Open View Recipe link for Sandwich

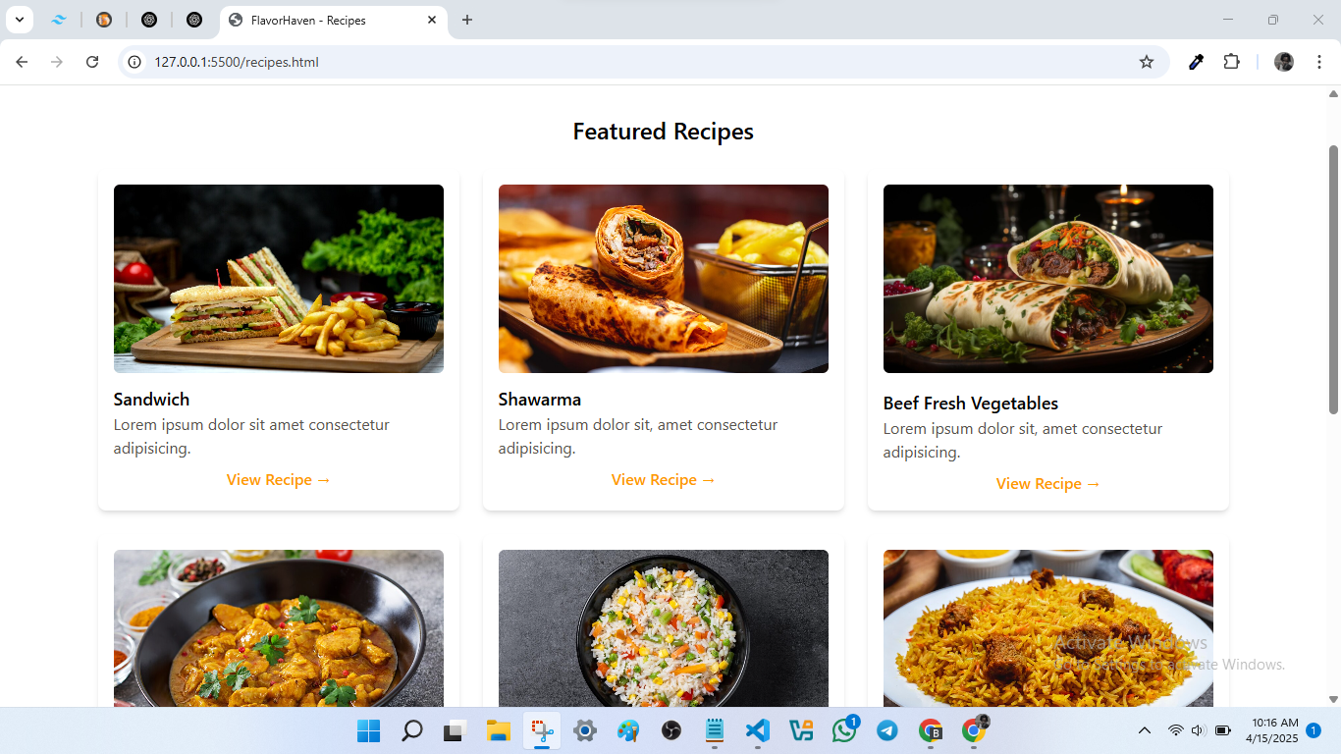279,480
